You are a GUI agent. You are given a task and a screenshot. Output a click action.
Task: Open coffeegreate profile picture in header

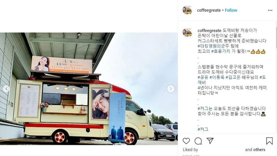tap(187, 10)
